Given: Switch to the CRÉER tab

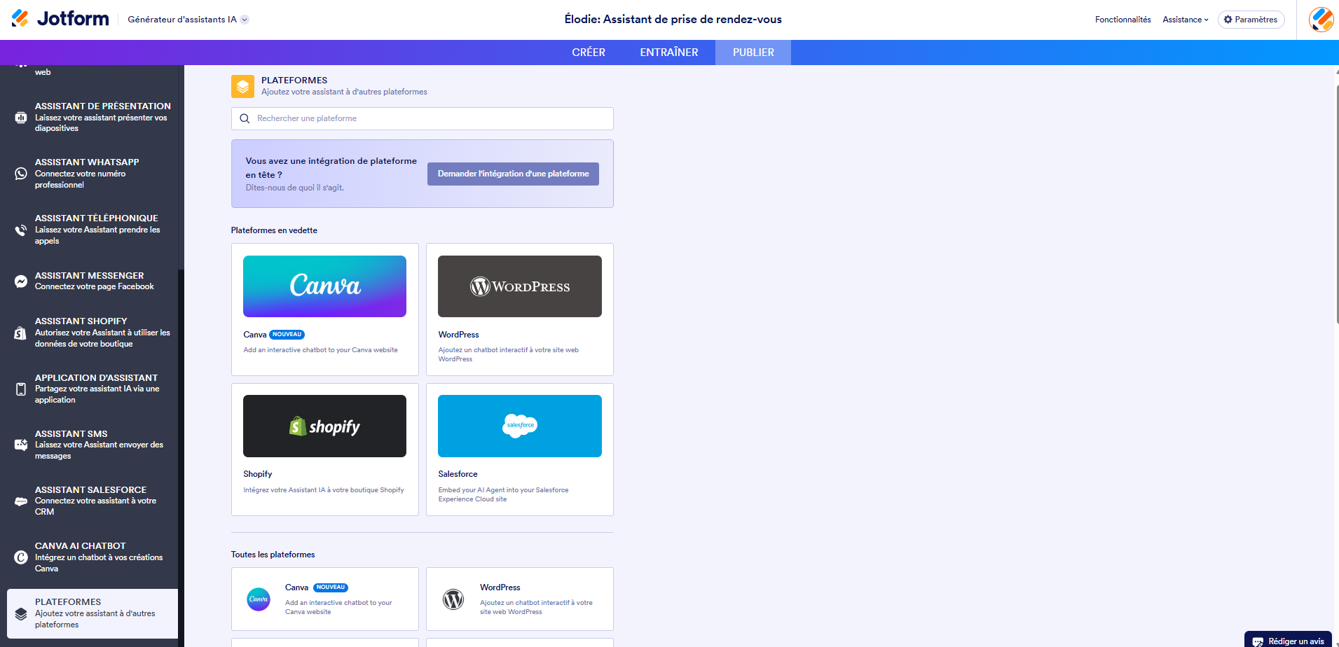Looking at the screenshot, I should click(589, 53).
